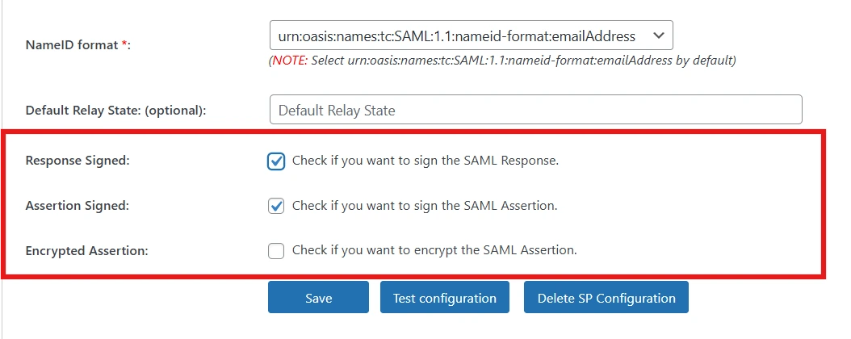Click the Test configuration button

coord(445,297)
